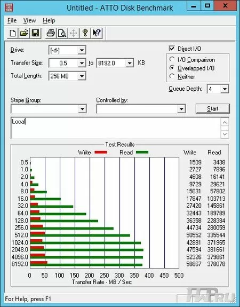This screenshot has height=307, width=240.
Task: Click the four-arrow move toolbar icon
Action: (x=74, y=33)
